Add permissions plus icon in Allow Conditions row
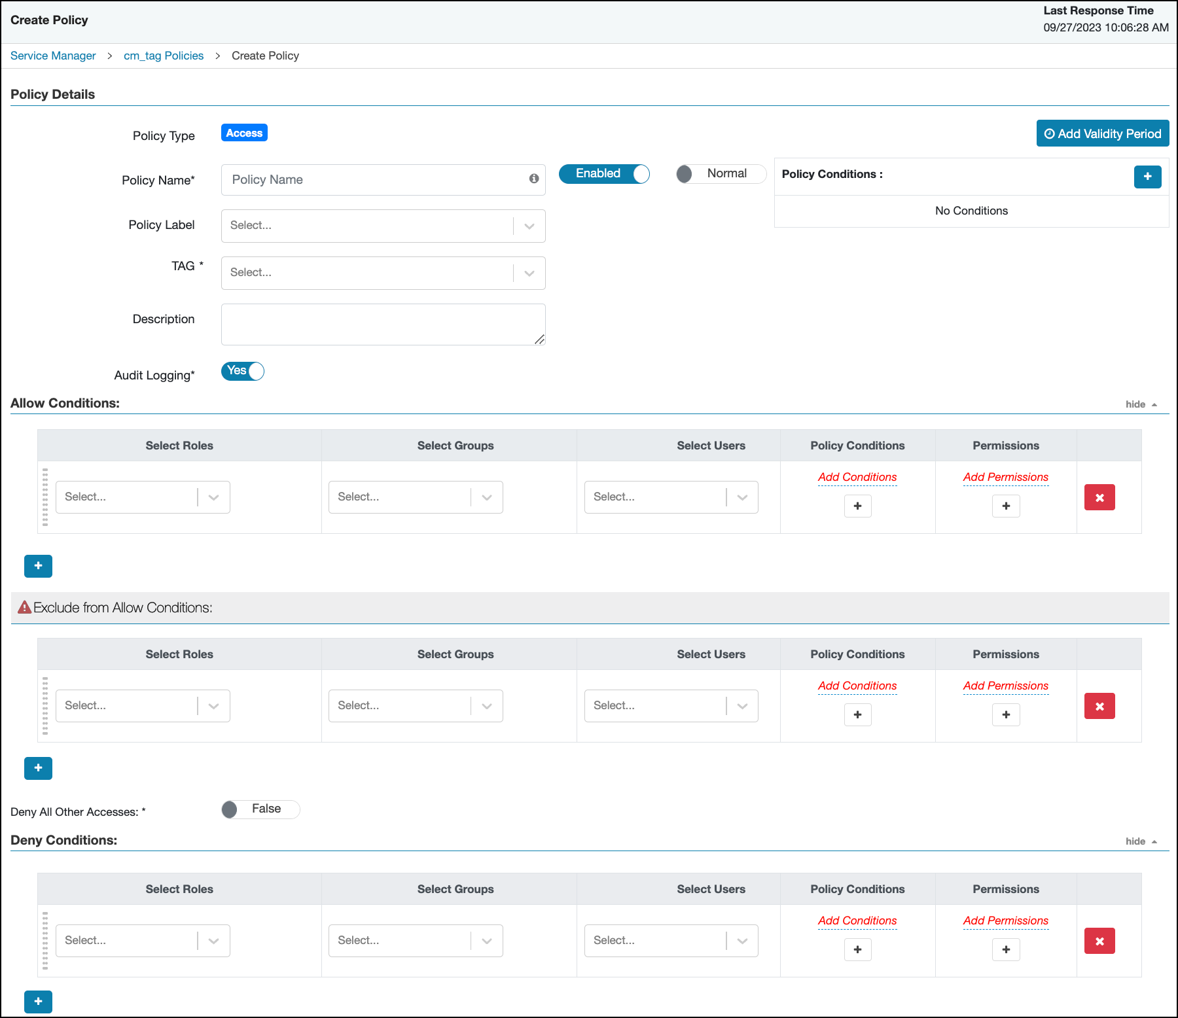 pos(1006,506)
